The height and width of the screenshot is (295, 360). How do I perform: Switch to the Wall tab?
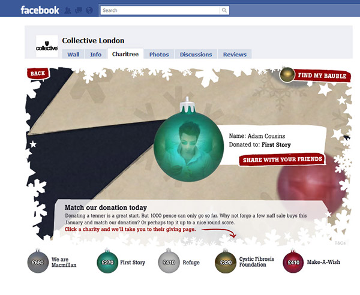[73, 55]
